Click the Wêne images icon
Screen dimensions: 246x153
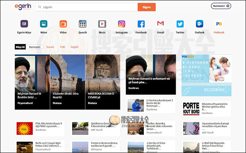(44, 24)
